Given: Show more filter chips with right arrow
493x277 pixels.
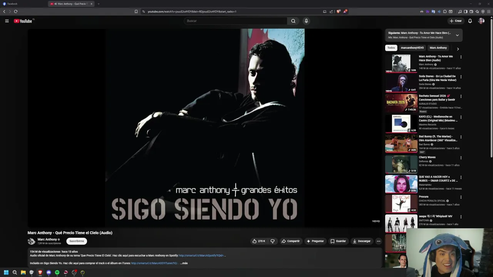Looking at the screenshot, I should coord(458,49).
